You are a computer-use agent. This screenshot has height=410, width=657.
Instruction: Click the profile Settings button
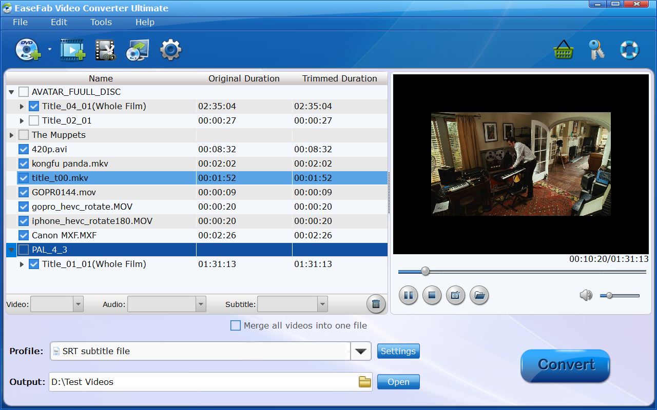(398, 351)
